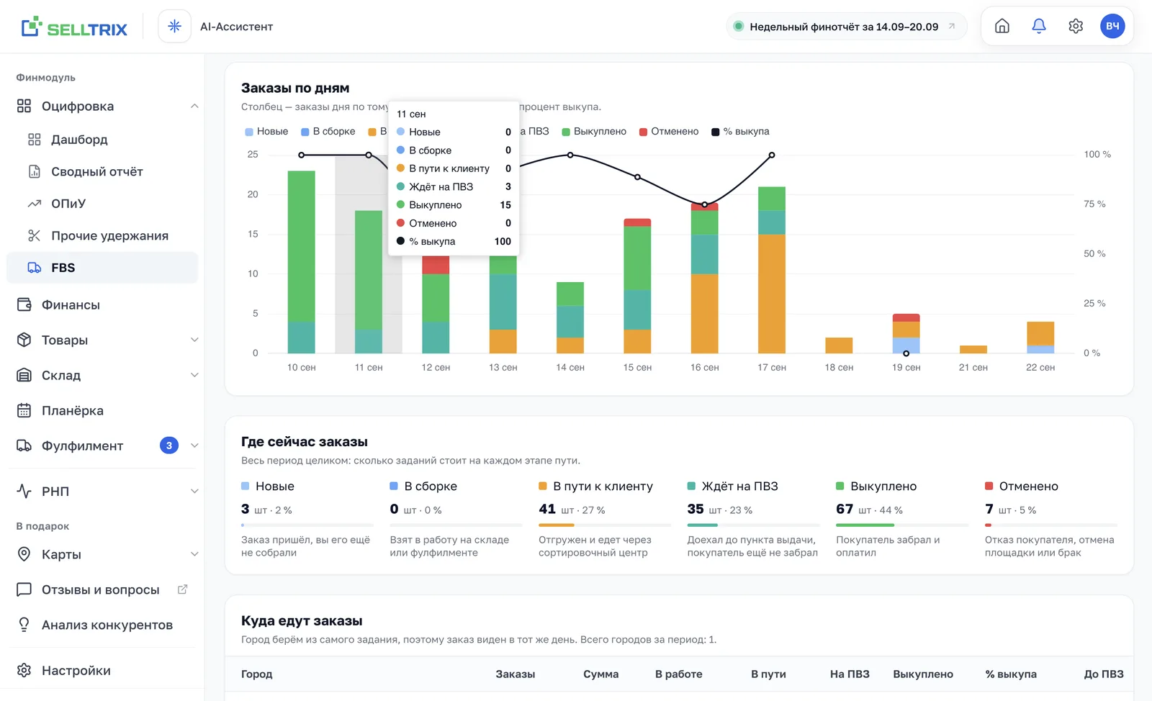Screen dimensions: 1152x701
Task: Click the 10 сен stacked bar
Action: tap(302, 262)
